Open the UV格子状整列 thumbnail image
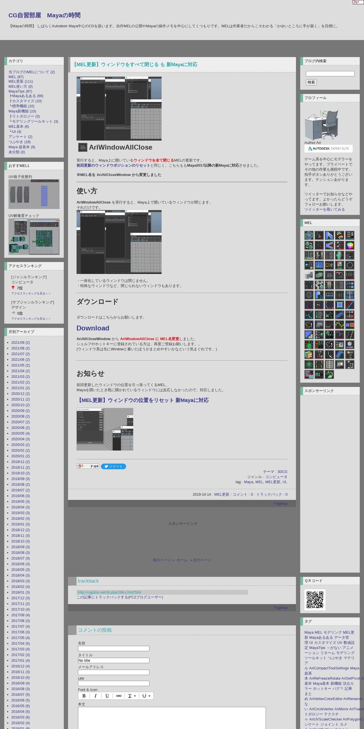Image resolution: width=364 pixels, height=729 pixels. click(x=34, y=194)
